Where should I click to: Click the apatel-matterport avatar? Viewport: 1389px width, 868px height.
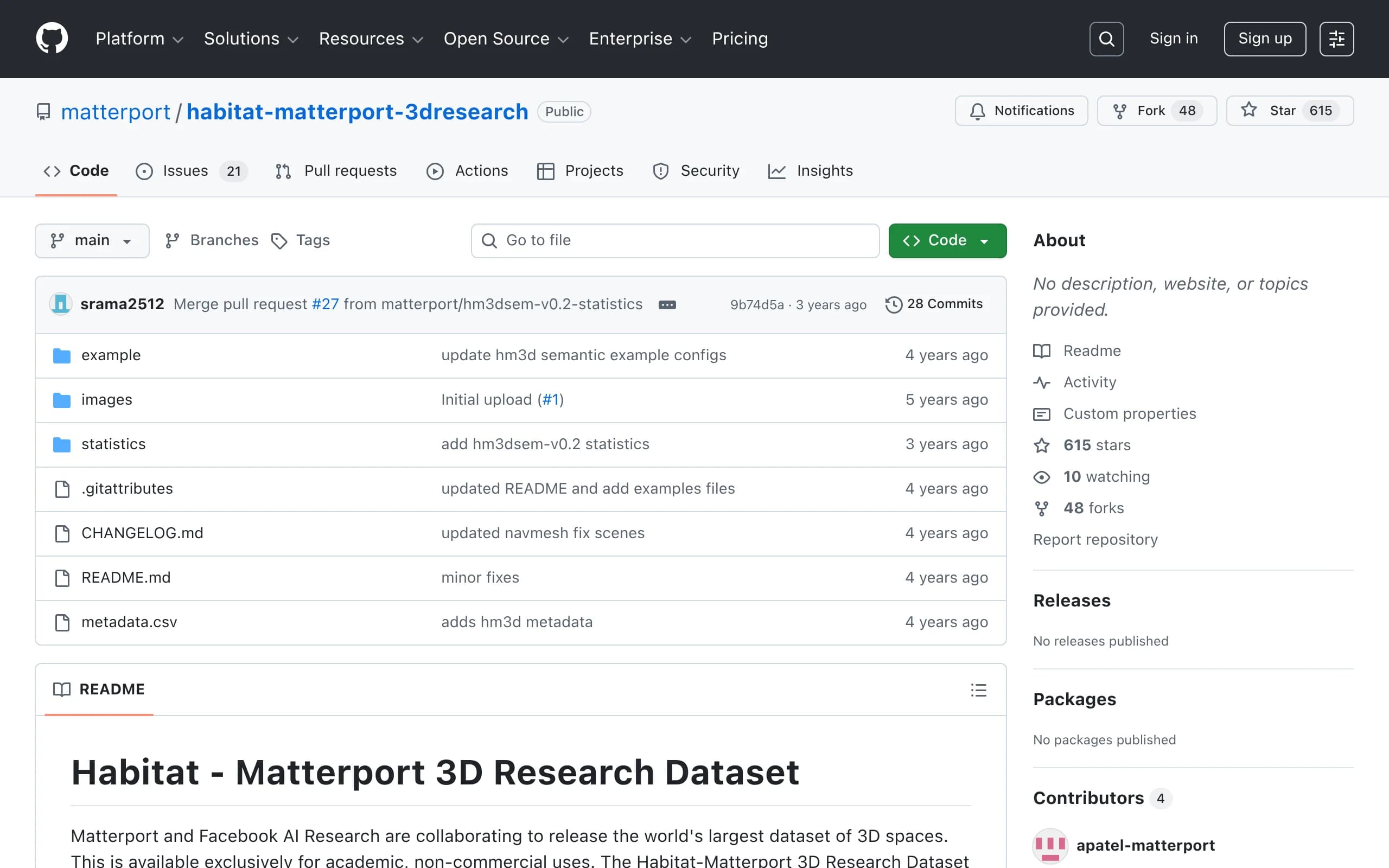pos(1050,846)
